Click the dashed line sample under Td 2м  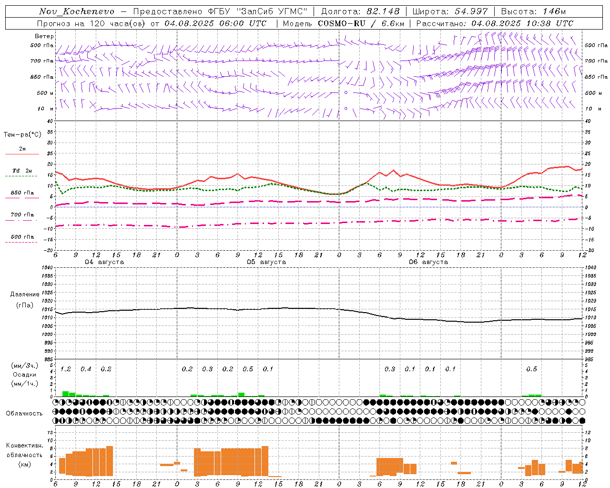pyautogui.click(x=21, y=176)
